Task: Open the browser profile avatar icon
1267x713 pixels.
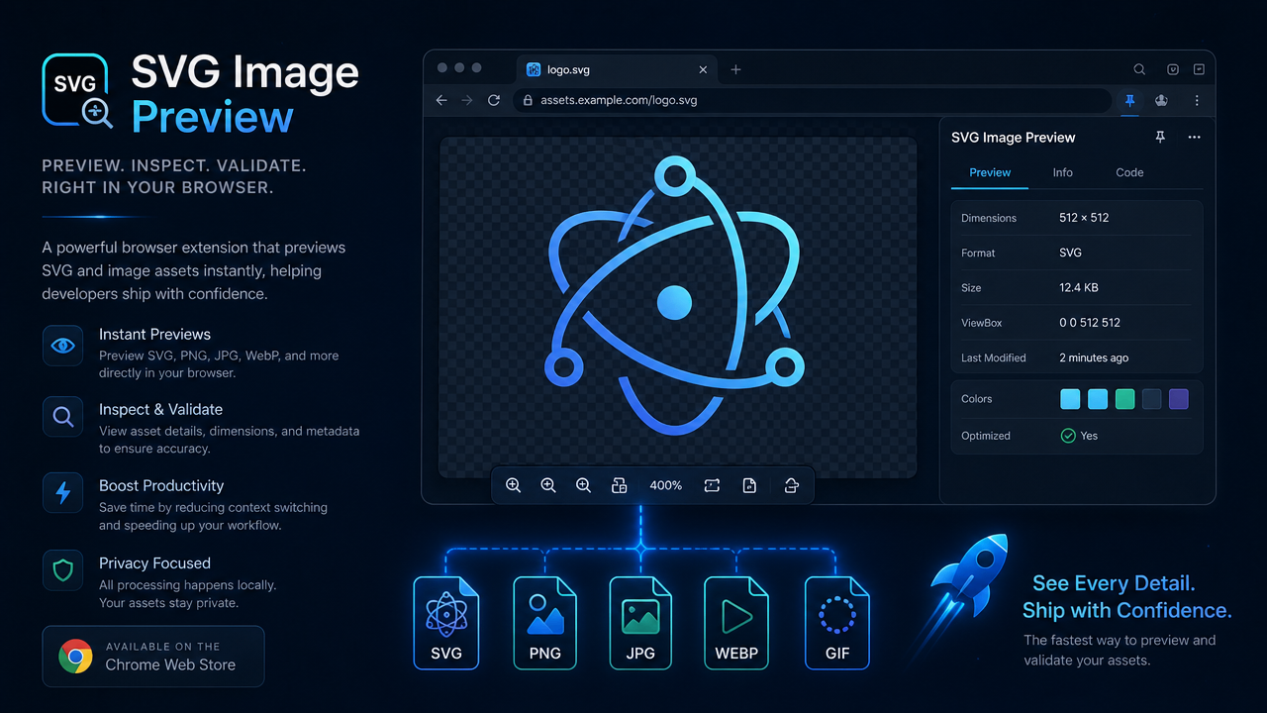Action: (1161, 100)
